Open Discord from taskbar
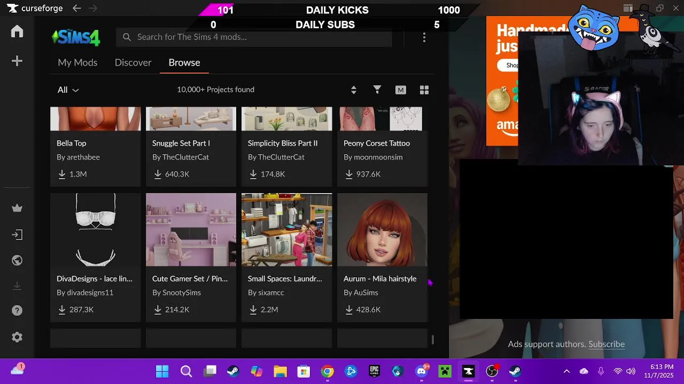This screenshot has width=684, height=384. click(x=422, y=371)
